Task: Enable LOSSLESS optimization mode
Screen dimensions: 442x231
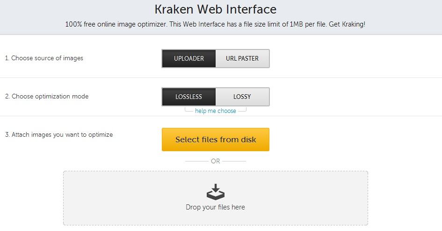Action: [x=188, y=97]
